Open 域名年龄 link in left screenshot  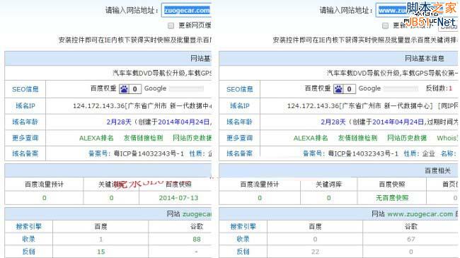[x=25, y=122]
